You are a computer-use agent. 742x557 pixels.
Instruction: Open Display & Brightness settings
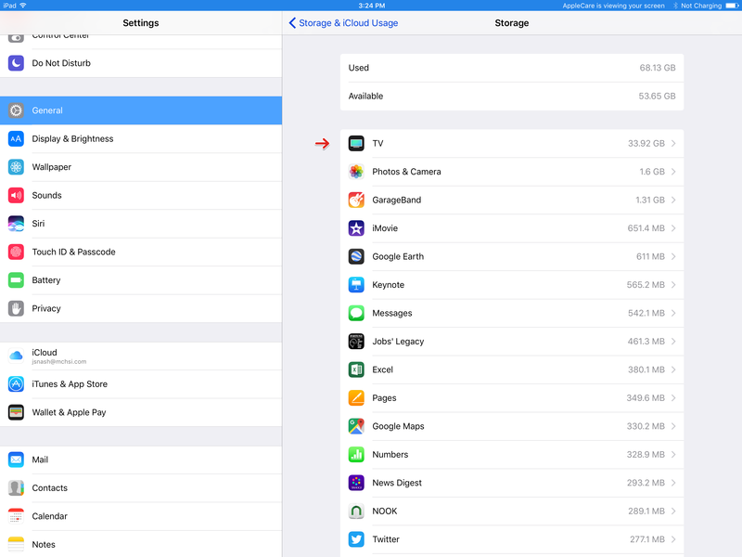(141, 138)
